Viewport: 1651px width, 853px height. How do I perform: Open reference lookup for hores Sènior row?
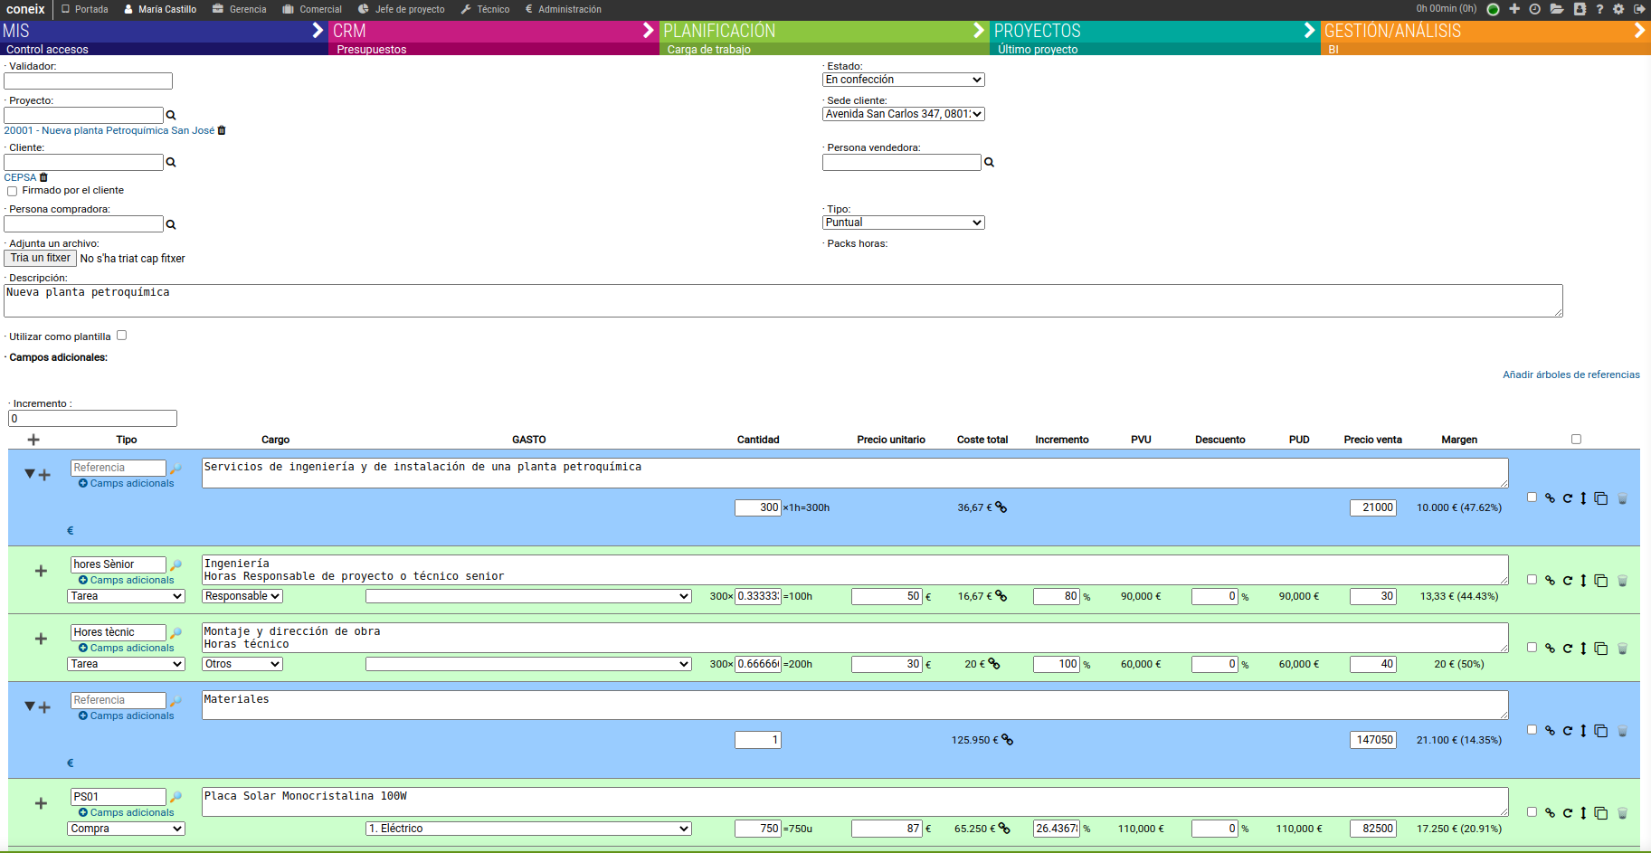tap(176, 565)
